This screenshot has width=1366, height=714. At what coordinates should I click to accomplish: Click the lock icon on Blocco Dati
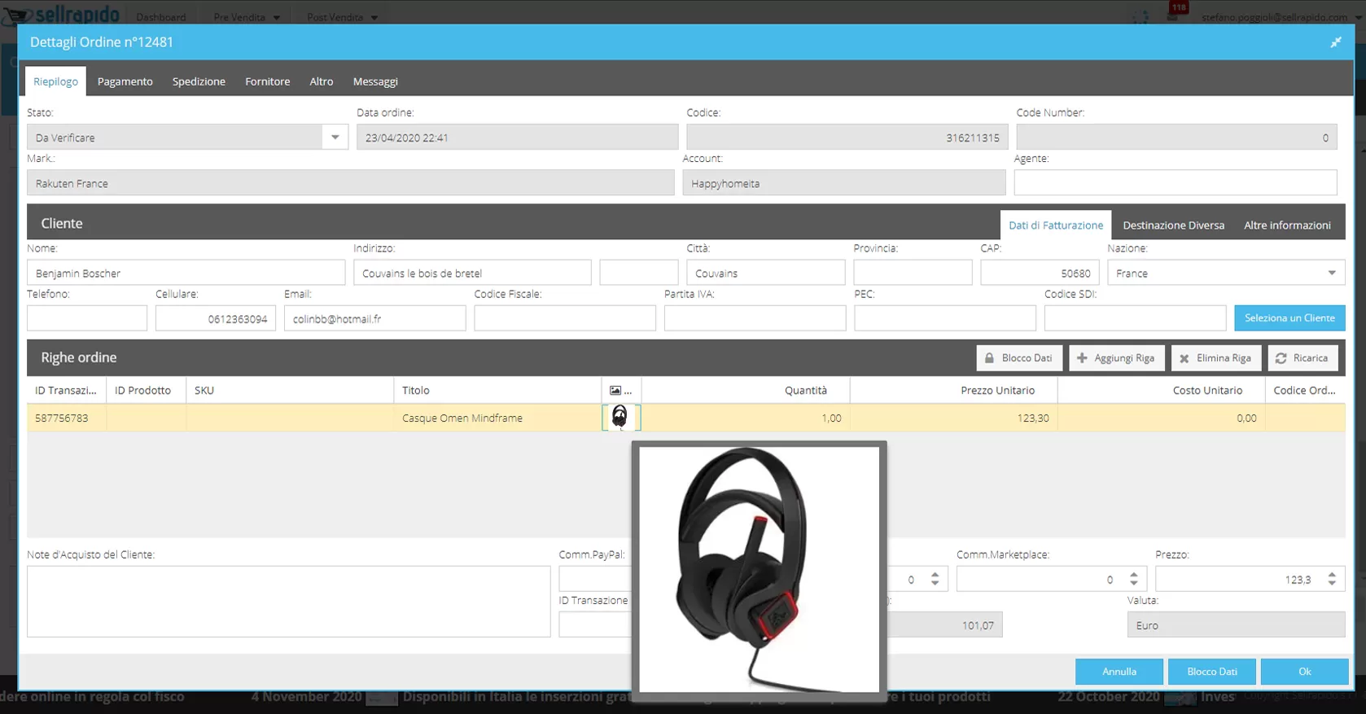click(989, 358)
